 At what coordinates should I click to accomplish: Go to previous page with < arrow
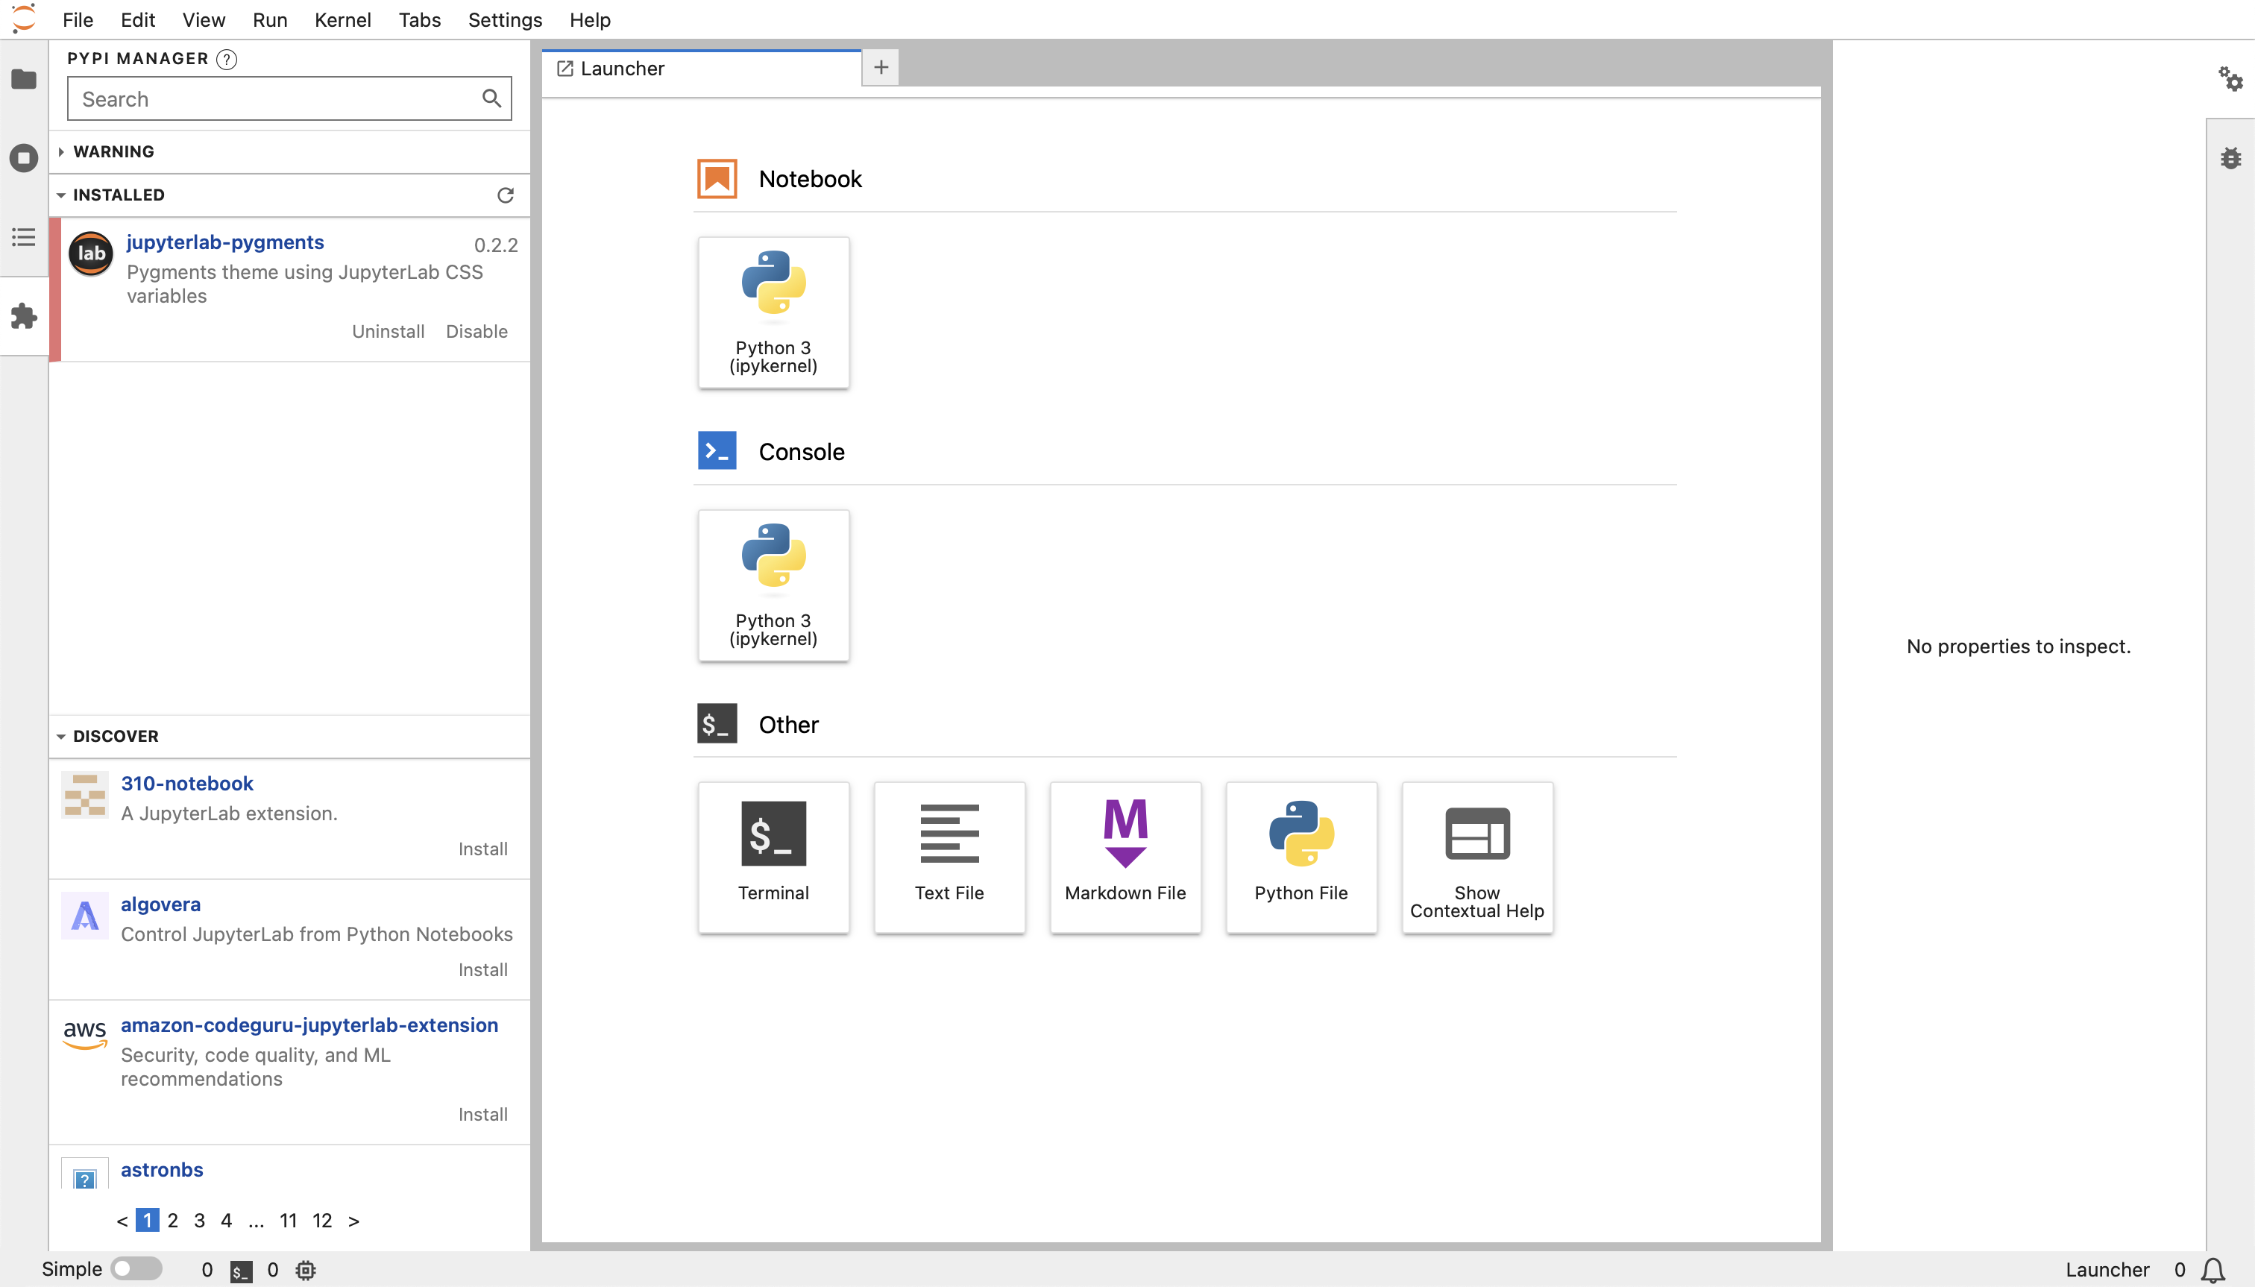point(122,1221)
